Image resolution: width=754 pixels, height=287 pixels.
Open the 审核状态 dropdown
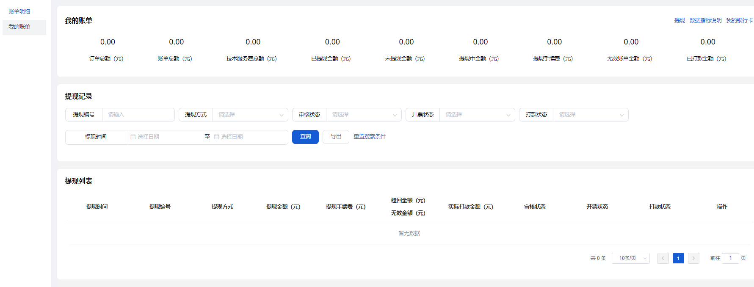363,115
